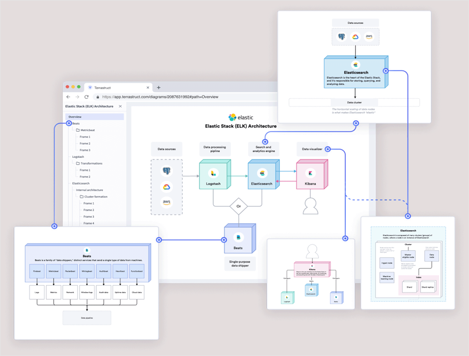Image resolution: width=469 pixels, height=356 pixels.
Task: Click the link dot above Search and analytics
Action: 265,142
